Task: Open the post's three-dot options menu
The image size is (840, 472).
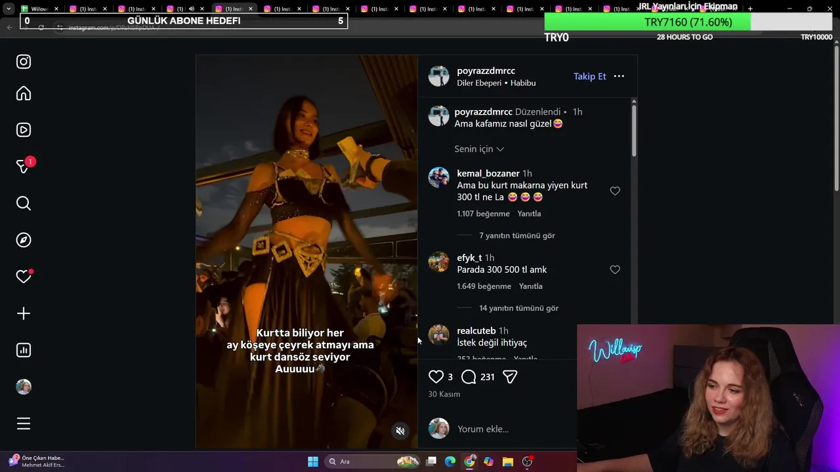Action: tap(619, 76)
